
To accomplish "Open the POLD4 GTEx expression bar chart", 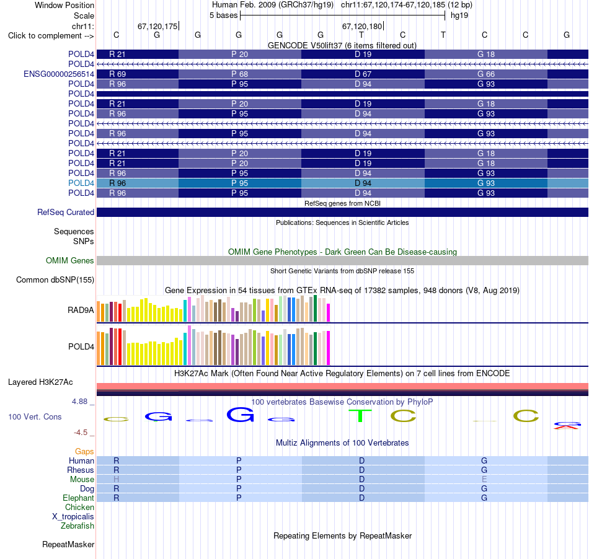I will pyautogui.click(x=213, y=345).
